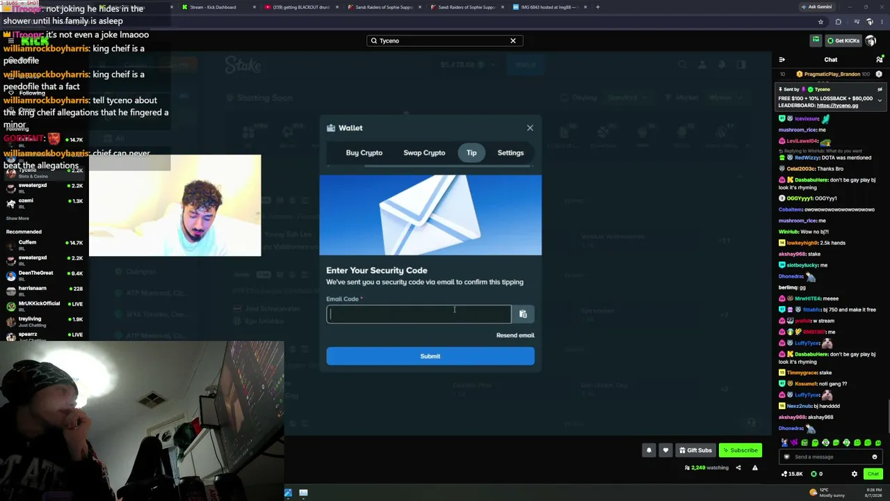Image resolution: width=890 pixels, height=501 pixels.
Task: Close the Wallet dialog
Action: point(530,128)
